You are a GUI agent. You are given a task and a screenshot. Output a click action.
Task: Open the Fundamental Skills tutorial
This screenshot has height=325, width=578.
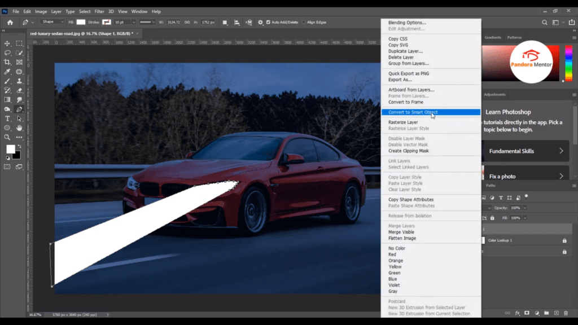526,151
